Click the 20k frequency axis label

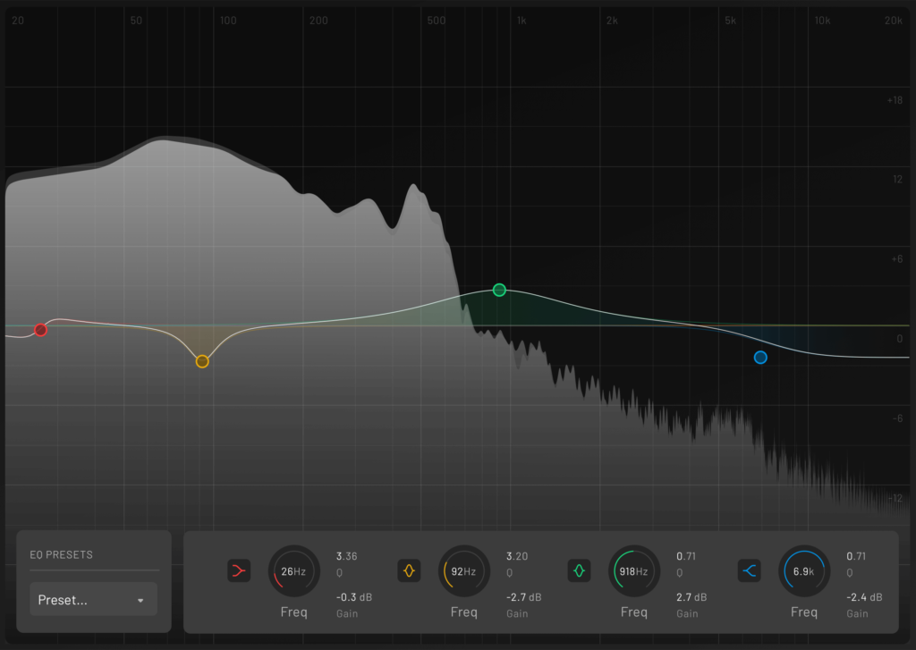pyautogui.click(x=894, y=21)
